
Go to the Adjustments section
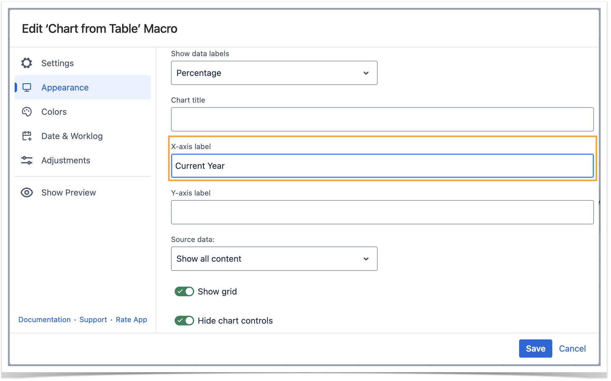(66, 160)
